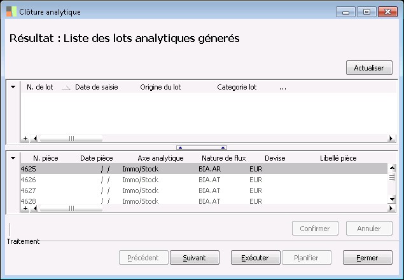Click the Axe analytique column header
The image size is (404, 280).
160,158
